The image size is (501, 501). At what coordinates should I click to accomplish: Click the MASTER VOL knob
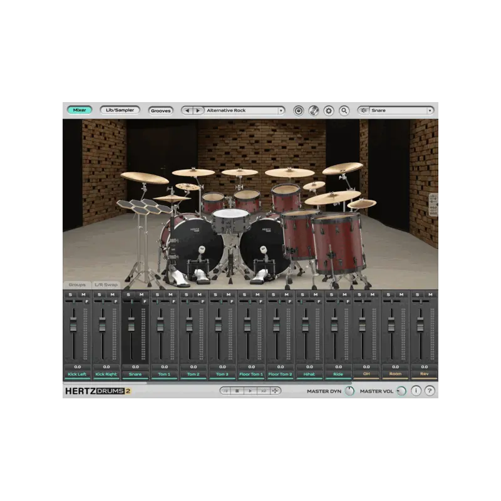pos(401,391)
